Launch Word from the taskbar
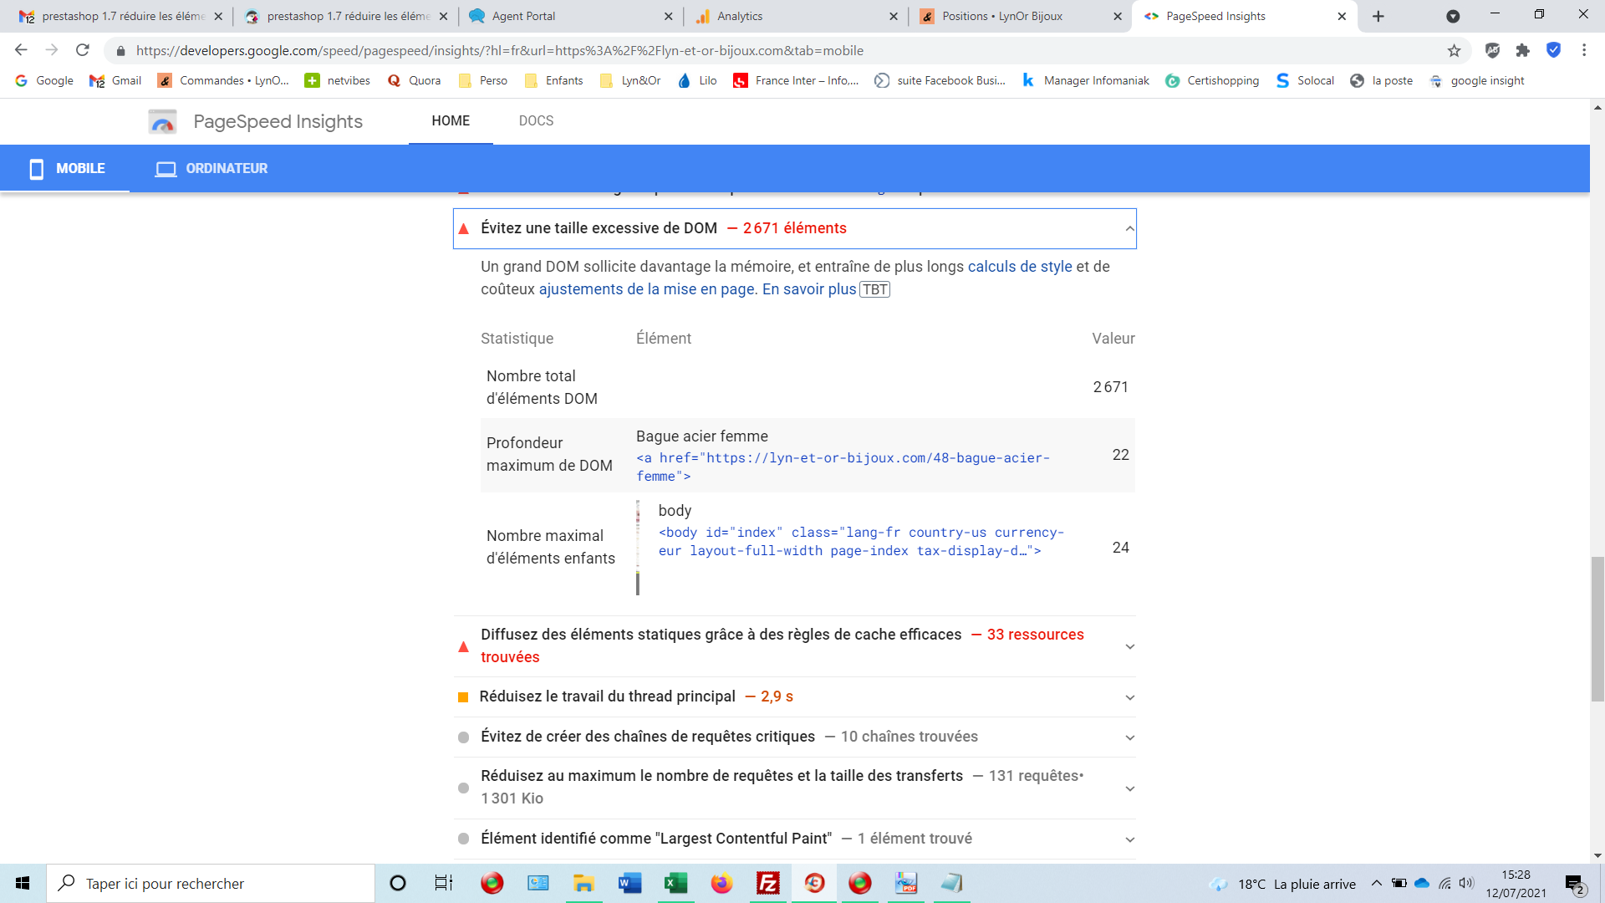Viewport: 1605px width, 903px height. click(629, 883)
